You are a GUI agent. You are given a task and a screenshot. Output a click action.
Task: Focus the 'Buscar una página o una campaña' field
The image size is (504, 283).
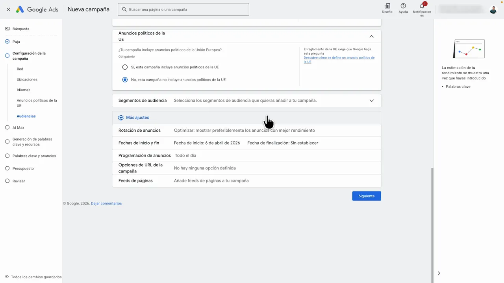183,9
